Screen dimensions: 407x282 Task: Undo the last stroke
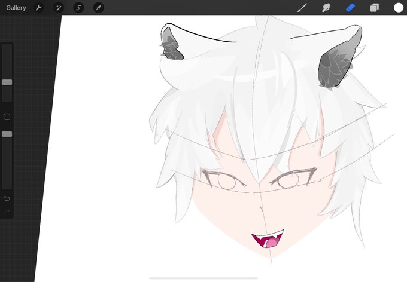click(x=7, y=198)
